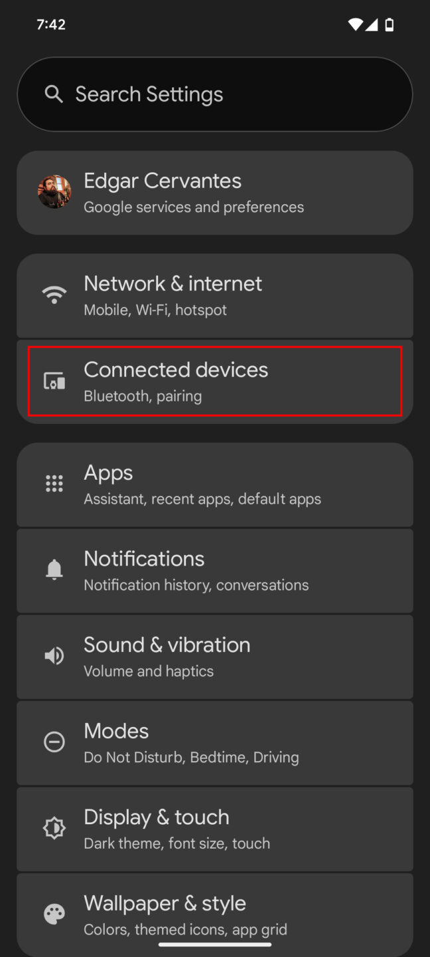Open the Search Settings field
Screen dimensions: 430x957
[215, 94]
